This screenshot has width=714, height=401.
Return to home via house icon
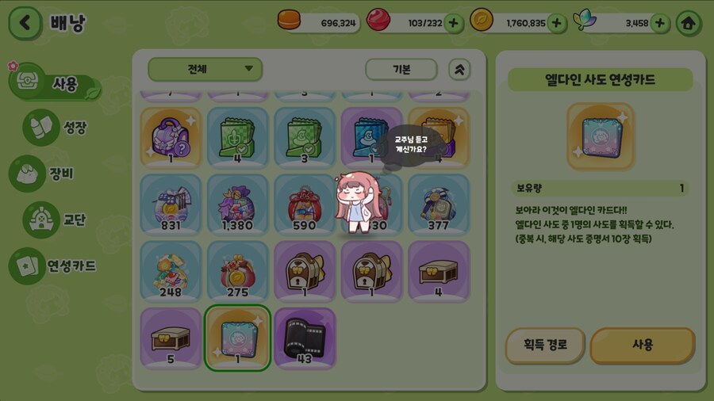click(x=688, y=23)
